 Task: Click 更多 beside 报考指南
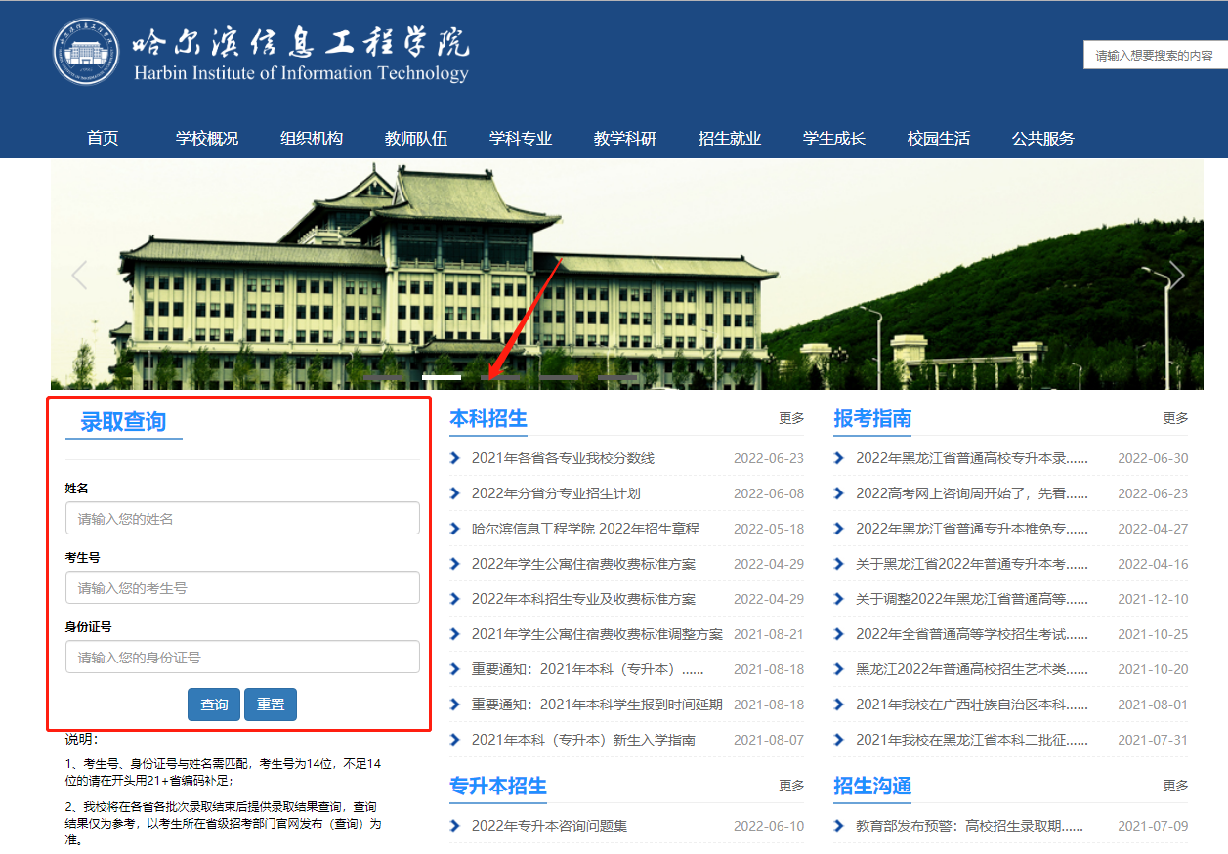pyautogui.click(x=1175, y=418)
